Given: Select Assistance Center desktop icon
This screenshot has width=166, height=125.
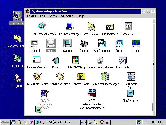Looking at the screenshot, I should pyautogui.click(x=18, y=39).
